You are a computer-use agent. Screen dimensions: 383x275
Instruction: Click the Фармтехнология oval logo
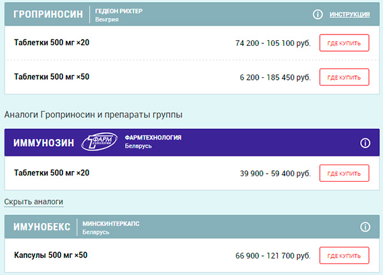[100, 142]
